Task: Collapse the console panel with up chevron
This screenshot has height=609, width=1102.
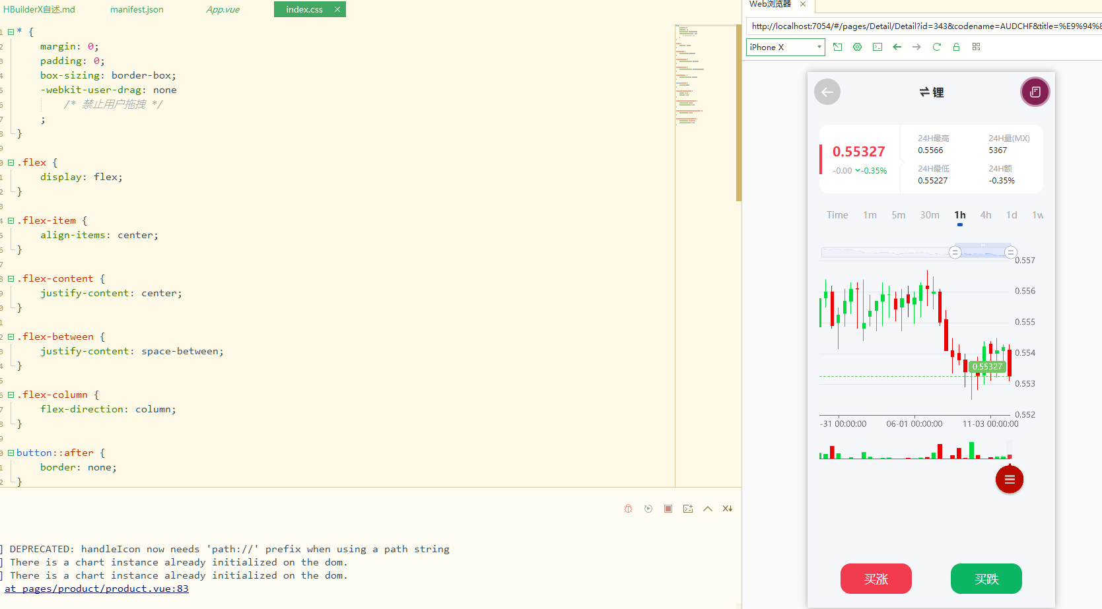Action: (x=708, y=509)
